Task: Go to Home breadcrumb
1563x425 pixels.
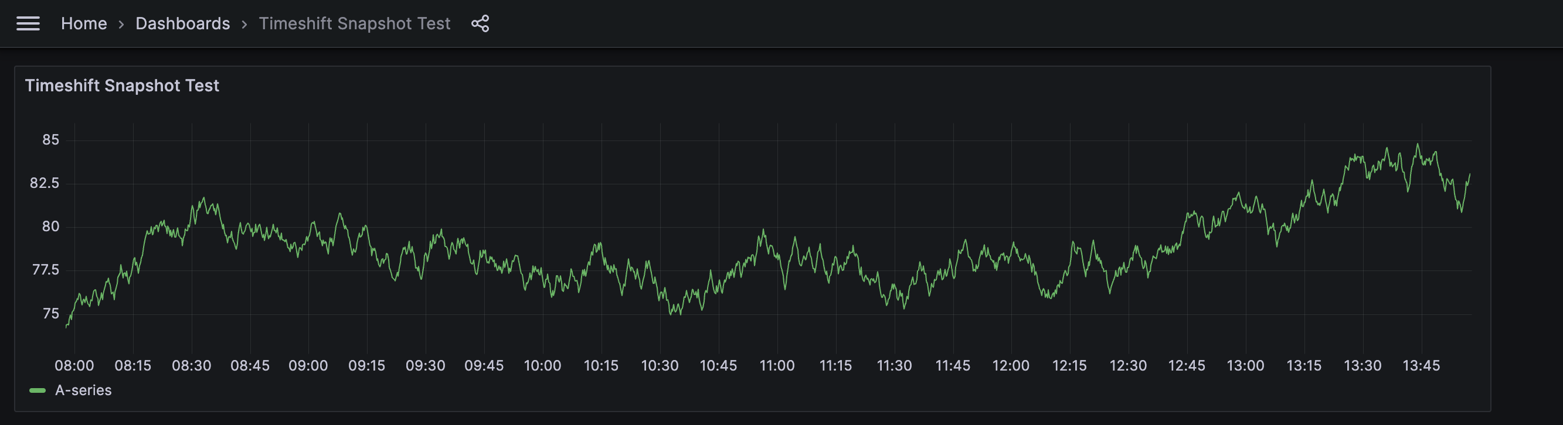Action: [x=84, y=23]
